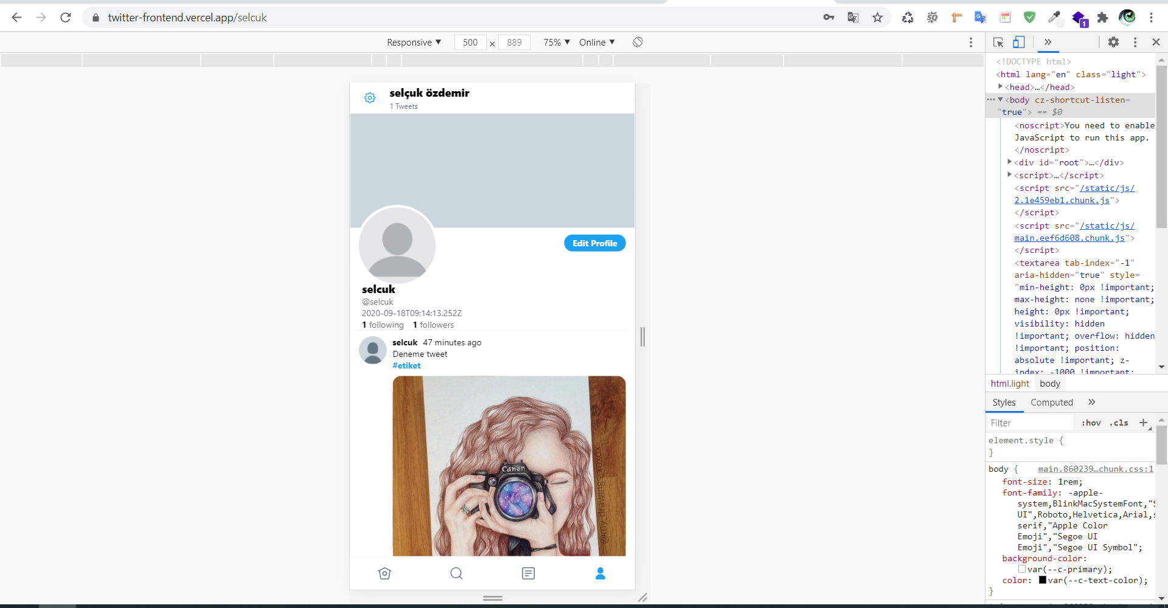Open the Online throttling dropdown

(597, 42)
